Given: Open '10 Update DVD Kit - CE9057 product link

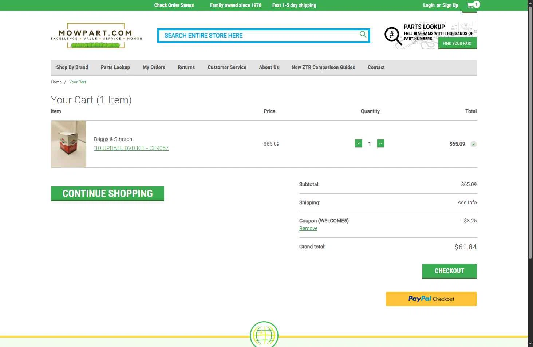Looking at the screenshot, I should coord(131,148).
